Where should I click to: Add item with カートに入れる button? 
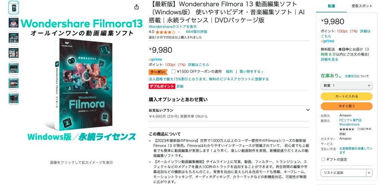[x=346, y=96]
